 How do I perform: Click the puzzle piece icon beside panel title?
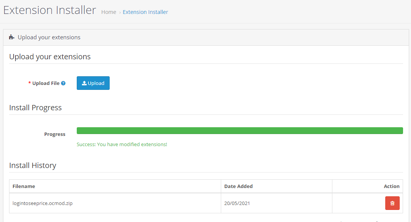[11, 37]
